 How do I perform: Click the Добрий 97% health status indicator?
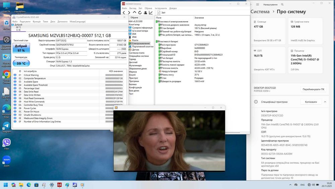[x=21, y=48]
